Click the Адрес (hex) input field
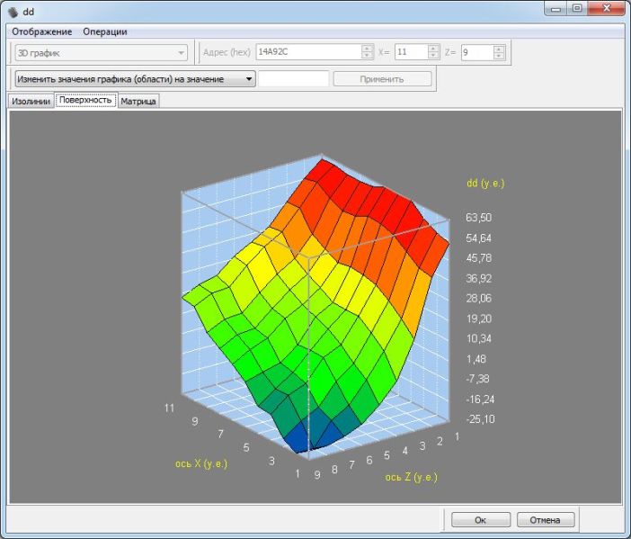 307,53
